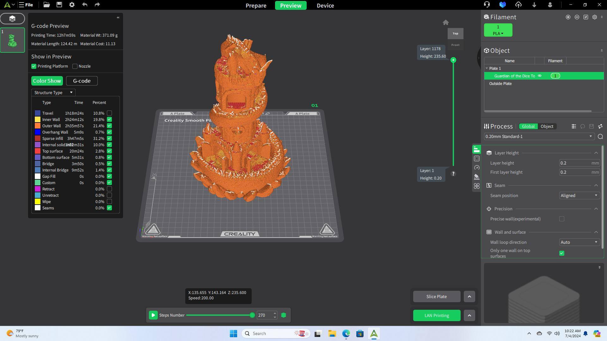Screen dimensions: 607x341
Task: Switch to the Device tab
Action: click(325, 5)
